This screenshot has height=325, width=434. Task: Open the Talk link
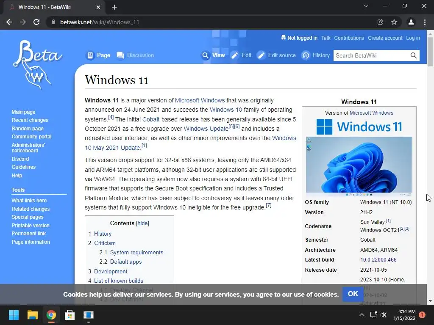[326, 38]
